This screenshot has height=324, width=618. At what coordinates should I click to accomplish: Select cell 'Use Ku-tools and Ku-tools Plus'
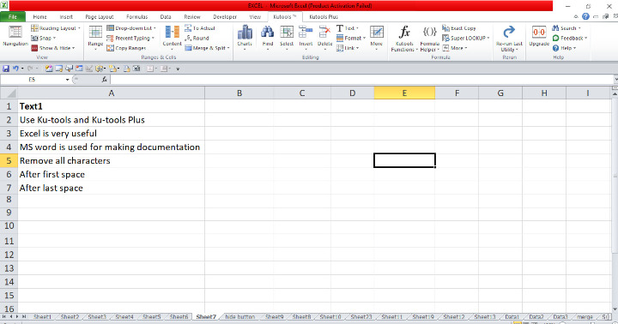111,120
